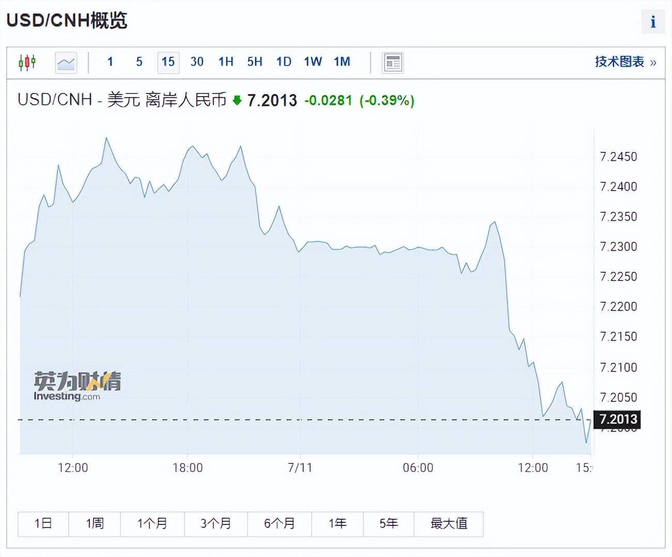This screenshot has height=557, width=672.
Task: Select the 1W interval
Action: (313, 62)
